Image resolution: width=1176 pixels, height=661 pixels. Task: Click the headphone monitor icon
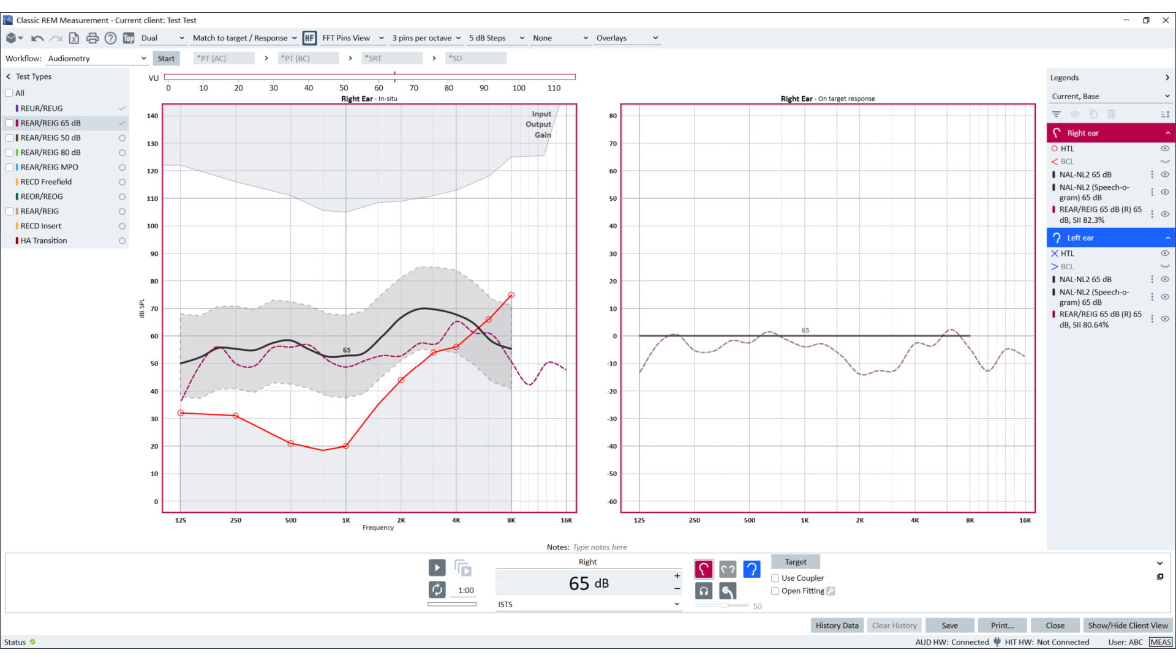[x=704, y=591]
